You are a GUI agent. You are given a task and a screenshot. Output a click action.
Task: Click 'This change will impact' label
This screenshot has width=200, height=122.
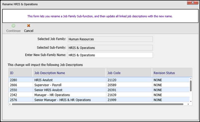click(45, 65)
